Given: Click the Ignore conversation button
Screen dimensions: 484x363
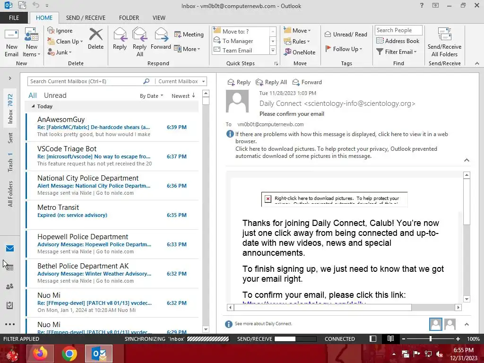Looking at the screenshot, I should 60,31.
